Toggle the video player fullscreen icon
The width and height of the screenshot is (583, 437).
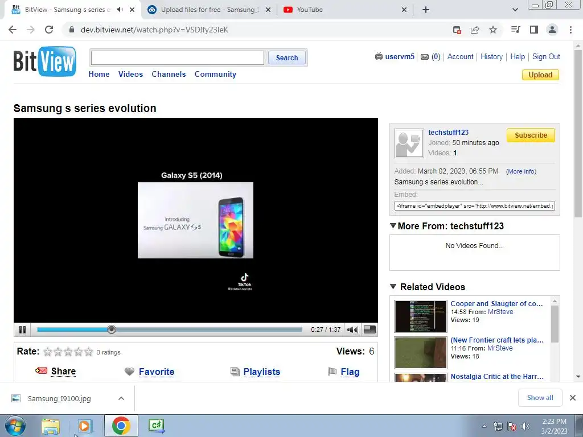[x=369, y=329]
